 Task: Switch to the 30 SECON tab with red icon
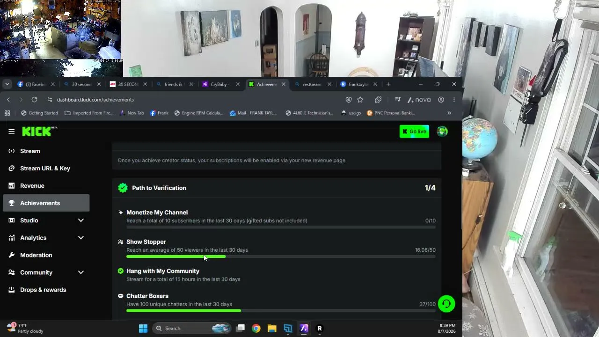coord(128,84)
